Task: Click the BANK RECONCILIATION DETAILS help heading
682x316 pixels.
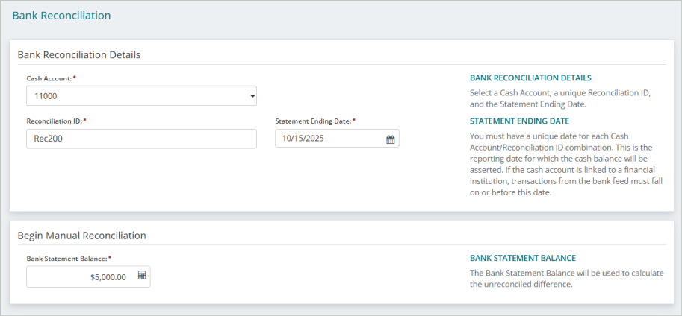Action: (x=530, y=78)
